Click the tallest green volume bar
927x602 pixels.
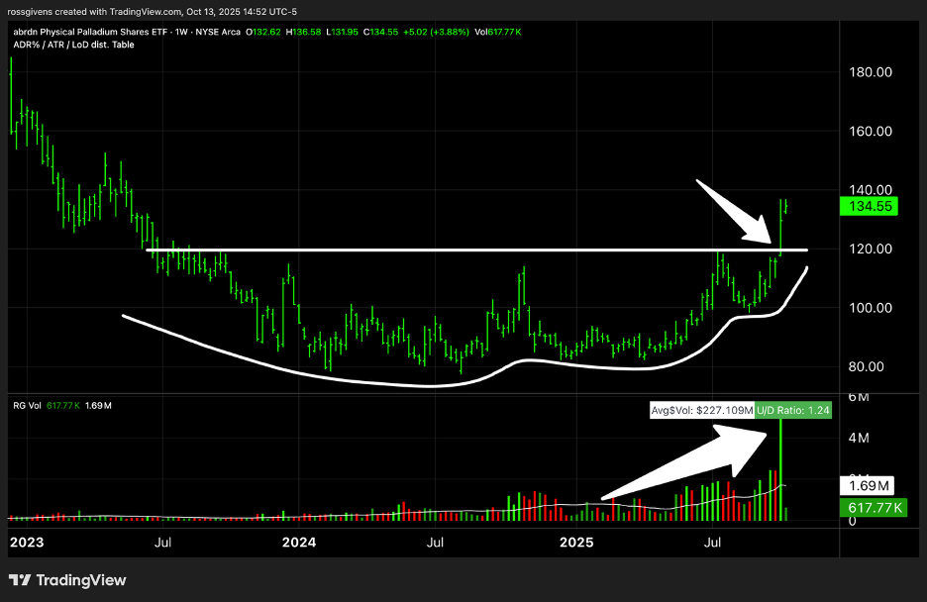click(781, 465)
